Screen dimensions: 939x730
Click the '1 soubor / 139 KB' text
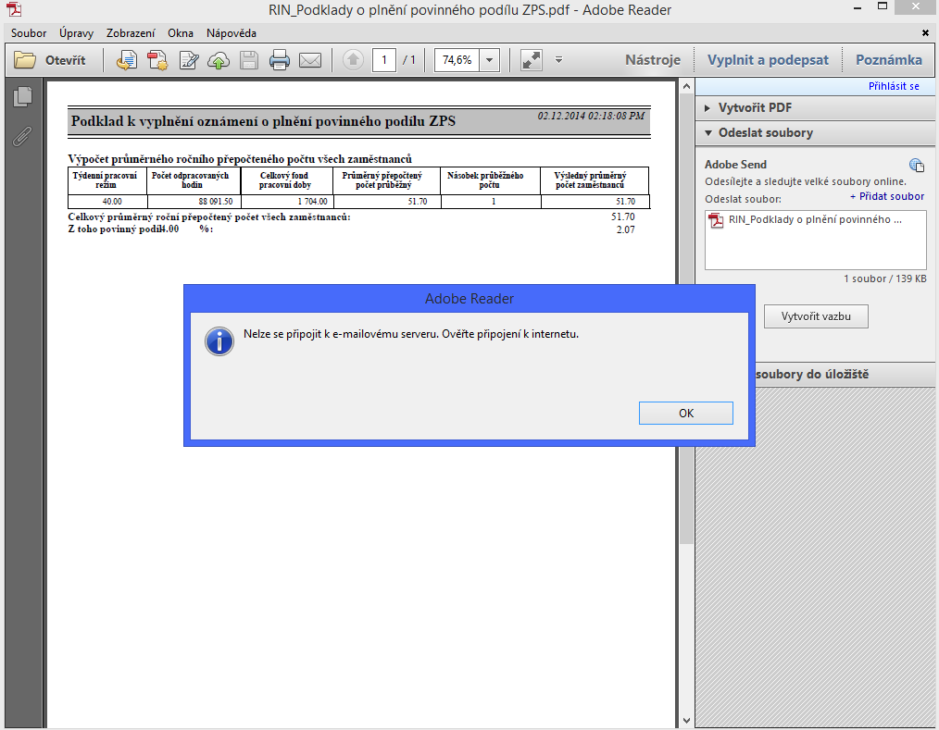point(884,278)
